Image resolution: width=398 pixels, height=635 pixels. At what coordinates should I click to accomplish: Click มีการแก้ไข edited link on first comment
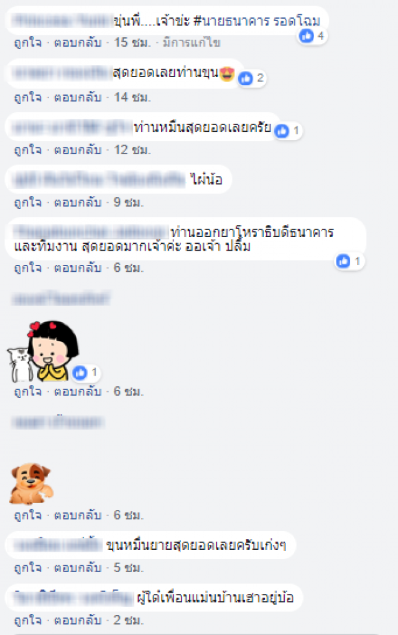click(x=192, y=42)
